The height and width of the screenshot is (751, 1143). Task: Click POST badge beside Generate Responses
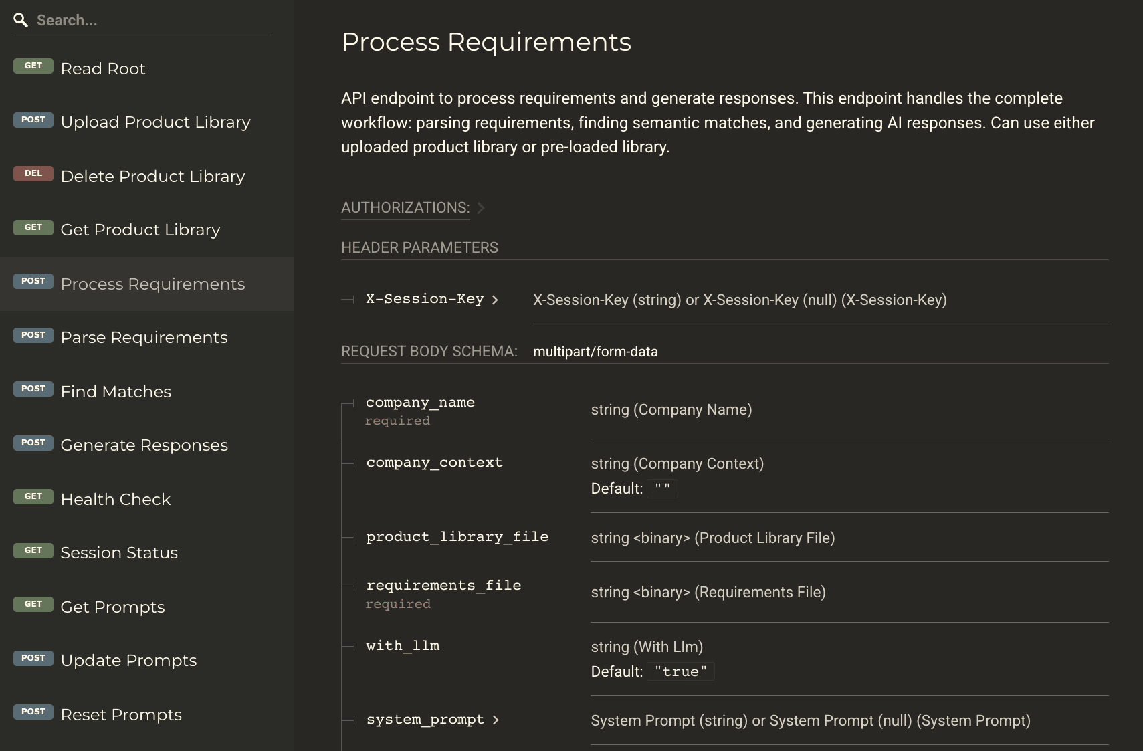point(33,443)
